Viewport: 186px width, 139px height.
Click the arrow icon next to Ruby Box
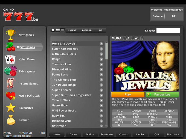[x=101, y=116]
